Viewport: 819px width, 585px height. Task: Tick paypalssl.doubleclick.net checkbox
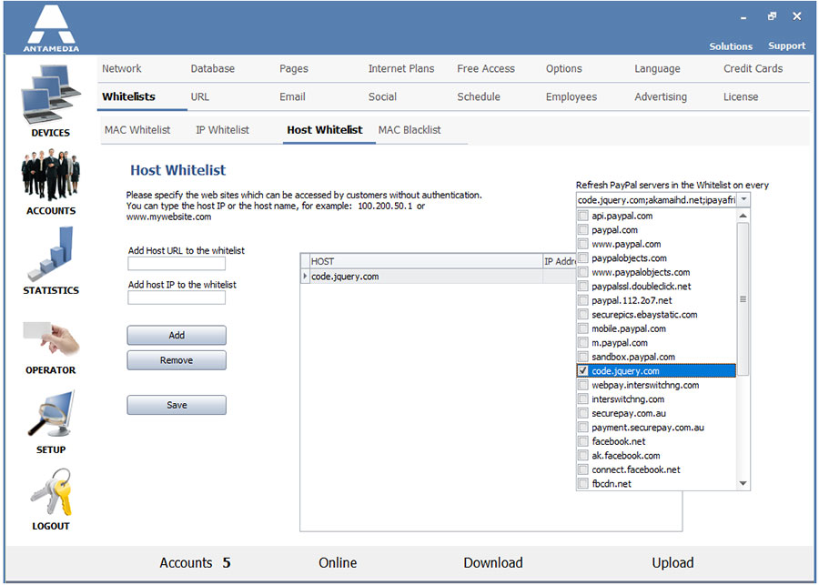click(x=583, y=287)
